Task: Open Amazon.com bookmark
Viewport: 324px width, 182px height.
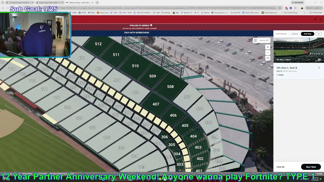Action: (103, 12)
